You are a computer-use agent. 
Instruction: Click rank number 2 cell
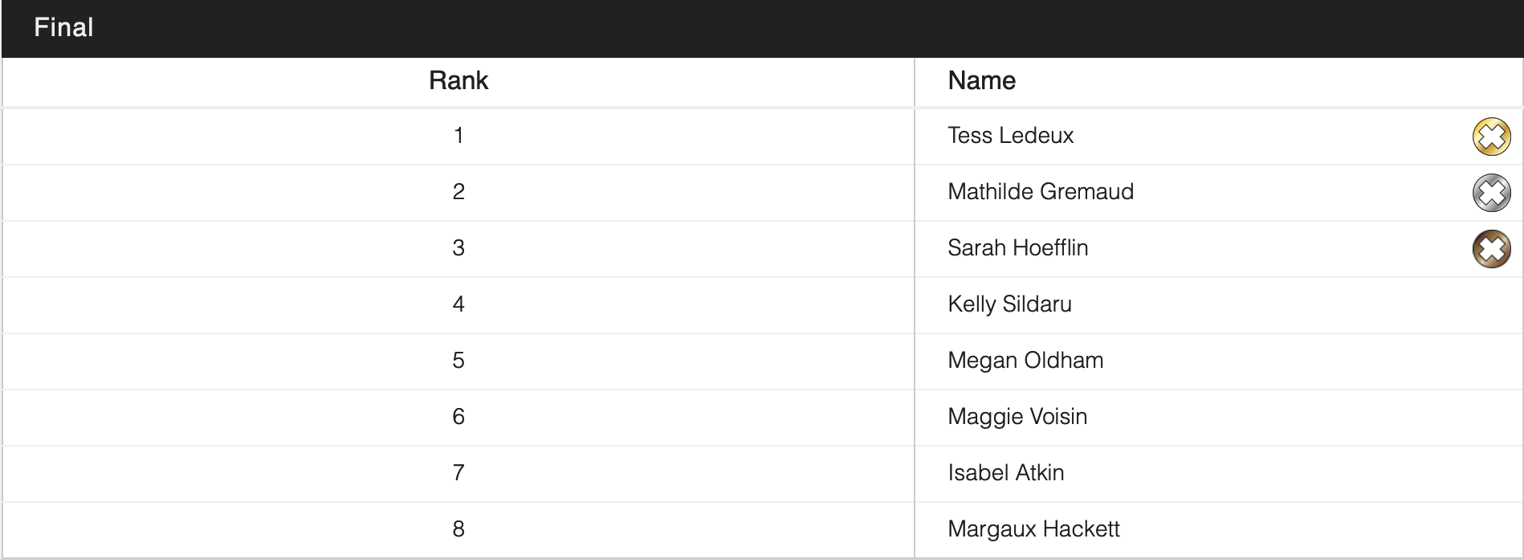[x=458, y=192]
